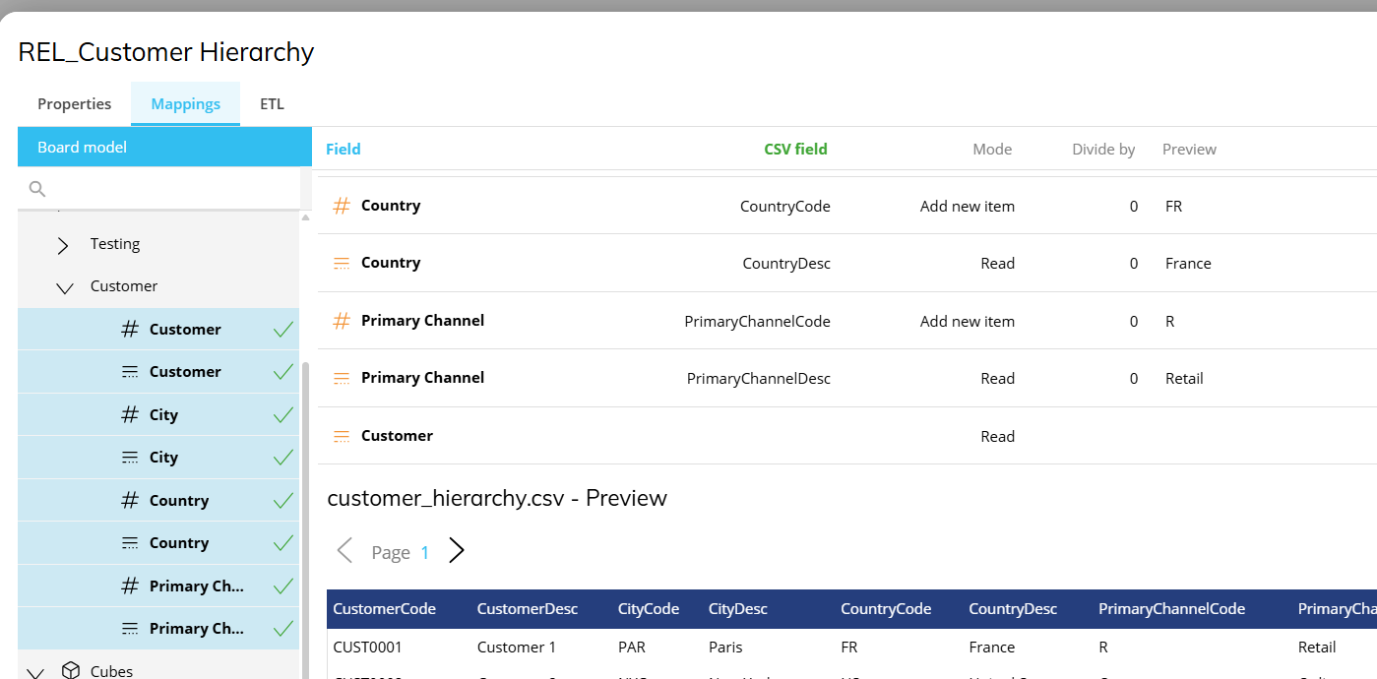Select City code item in tree

tap(158, 415)
